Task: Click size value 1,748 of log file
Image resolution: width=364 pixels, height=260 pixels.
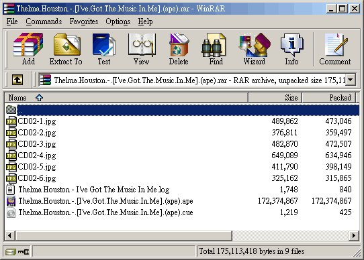Action: click(x=289, y=190)
